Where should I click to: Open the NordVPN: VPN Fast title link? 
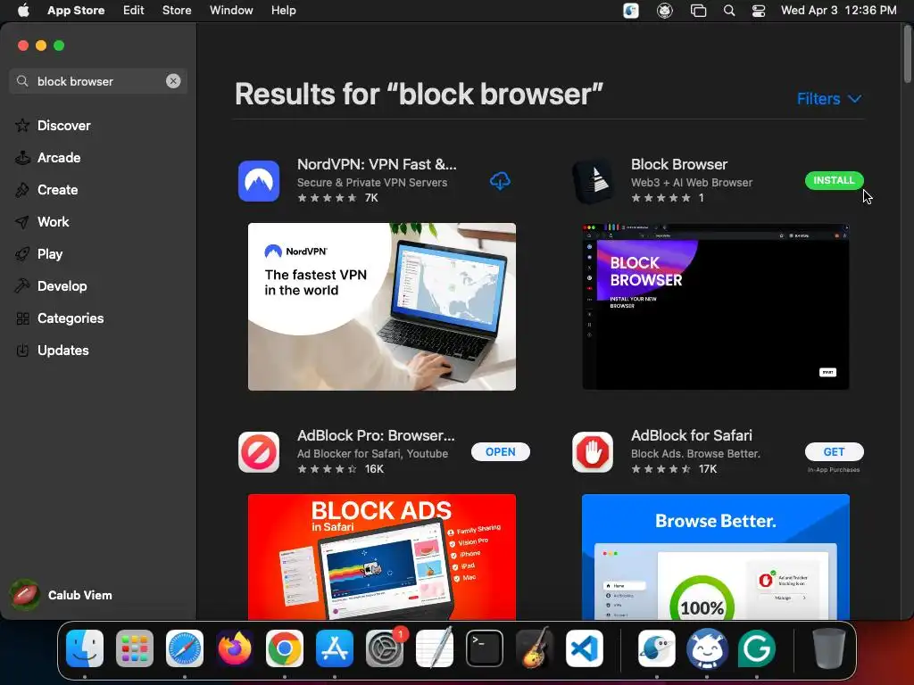click(377, 164)
